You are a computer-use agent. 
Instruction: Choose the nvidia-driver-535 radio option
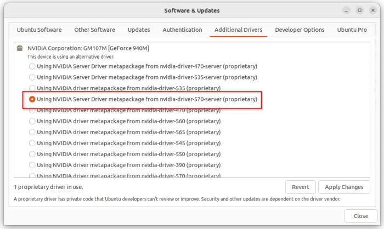point(32,88)
